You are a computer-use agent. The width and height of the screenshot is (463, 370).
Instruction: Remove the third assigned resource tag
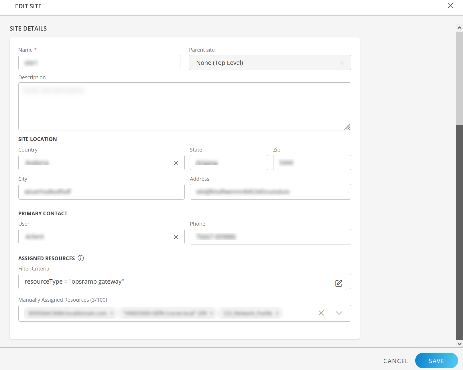(277, 313)
